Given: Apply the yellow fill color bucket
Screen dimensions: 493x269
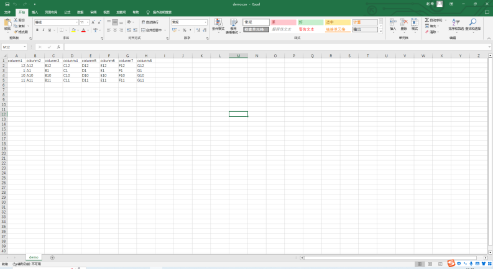Looking at the screenshot, I should [73, 30].
